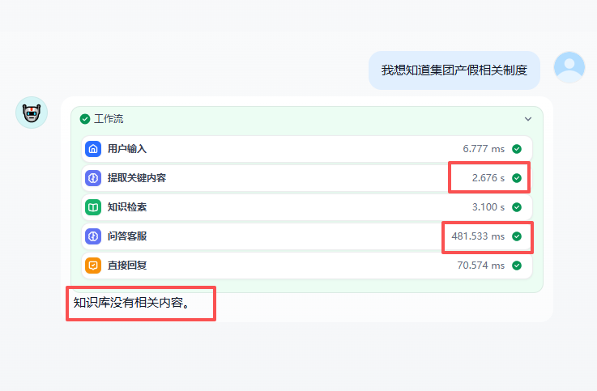Click the success check on 直接回复 row
This screenshot has height=391, width=597.
(517, 266)
